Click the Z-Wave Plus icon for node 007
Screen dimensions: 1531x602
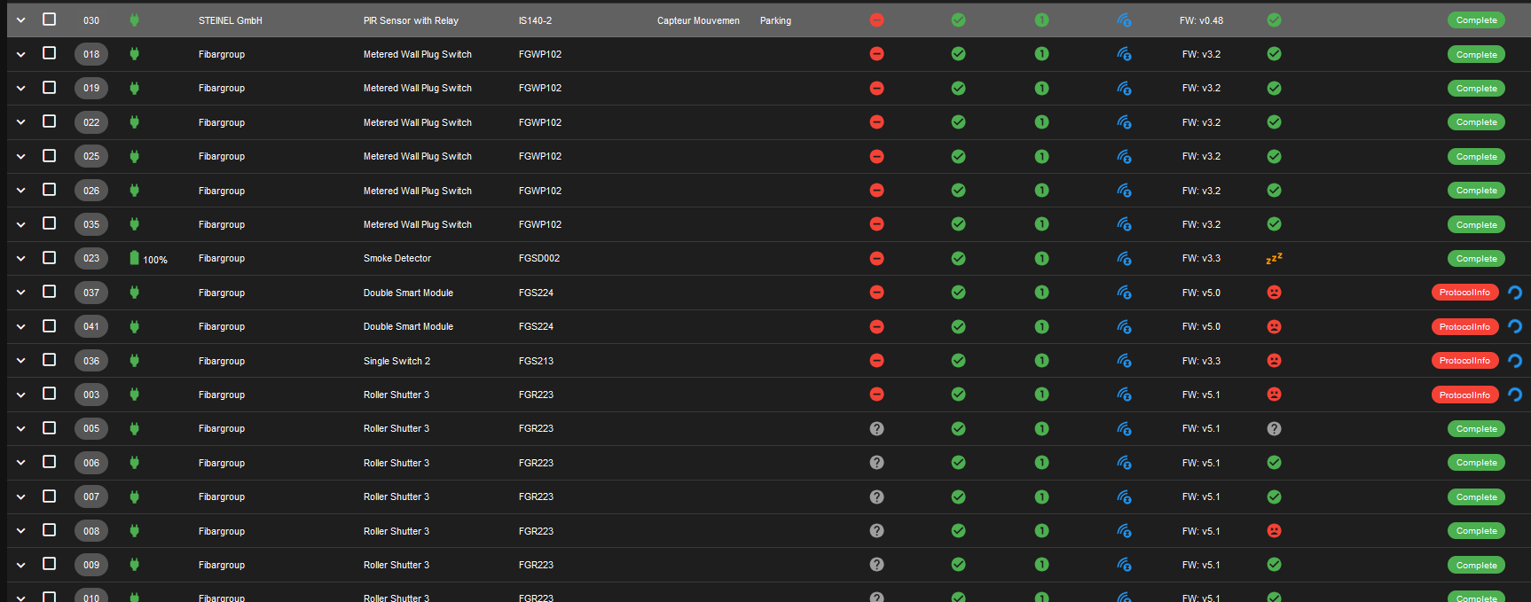tap(1124, 496)
